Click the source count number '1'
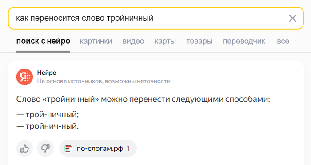This screenshot has width=311, height=165. pyautogui.click(x=128, y=149)
